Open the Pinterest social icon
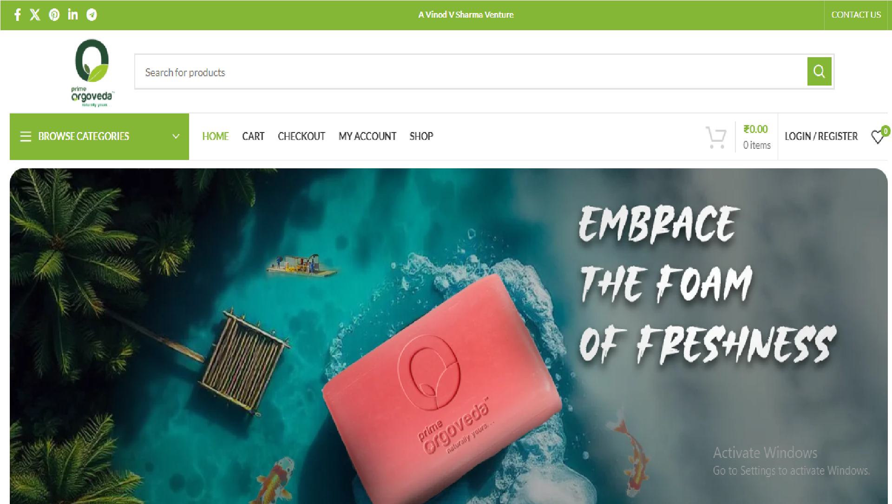 [x=54, y=15]
